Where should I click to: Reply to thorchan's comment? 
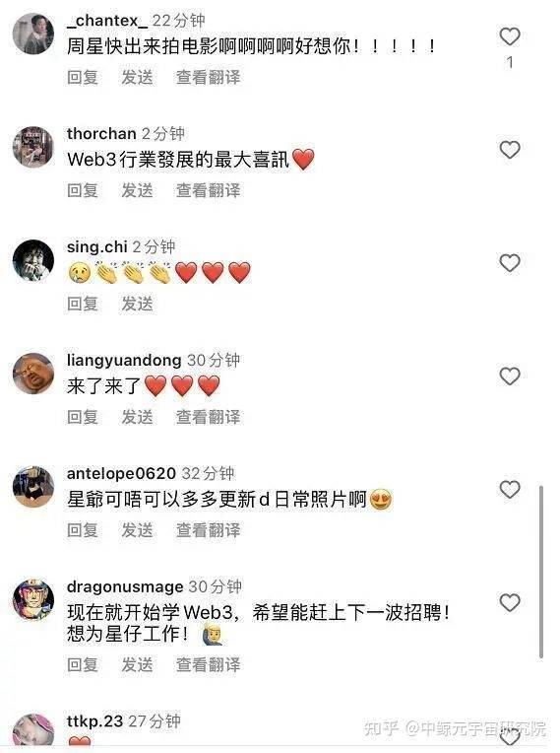coord(83,190)
